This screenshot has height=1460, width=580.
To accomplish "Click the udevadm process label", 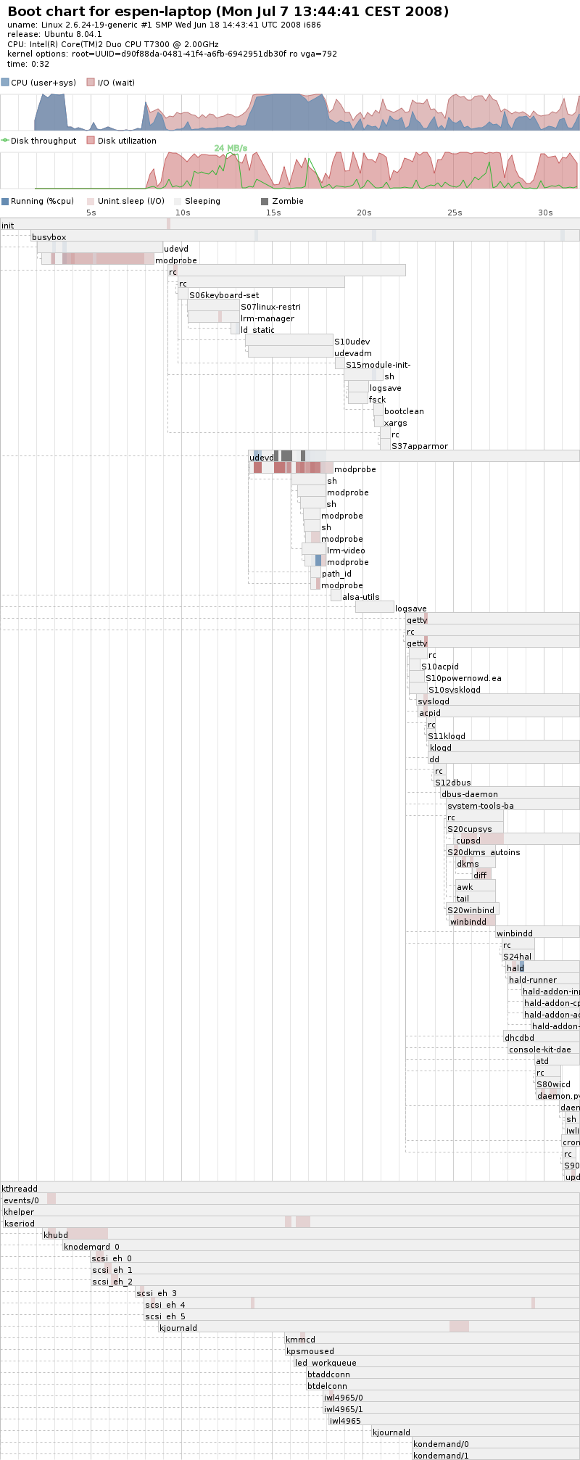I will 353,353.
